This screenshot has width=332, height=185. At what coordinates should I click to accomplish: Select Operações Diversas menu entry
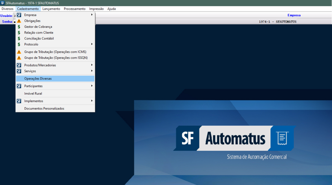tap(38, 79)
